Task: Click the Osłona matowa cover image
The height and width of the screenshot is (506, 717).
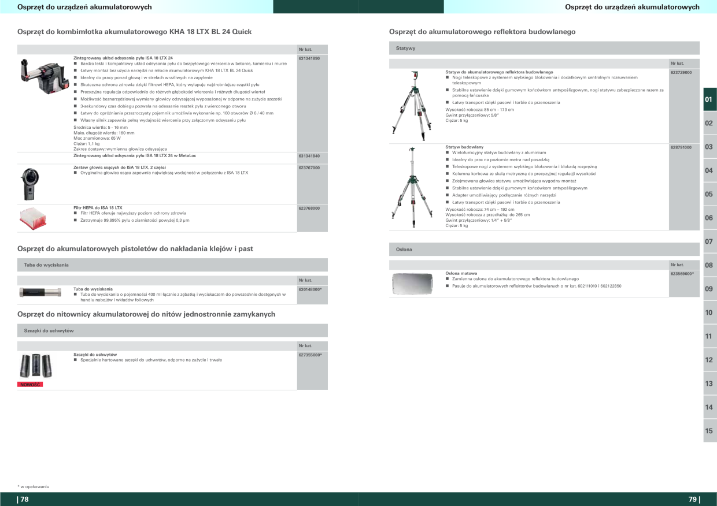Action: point(412,283)
